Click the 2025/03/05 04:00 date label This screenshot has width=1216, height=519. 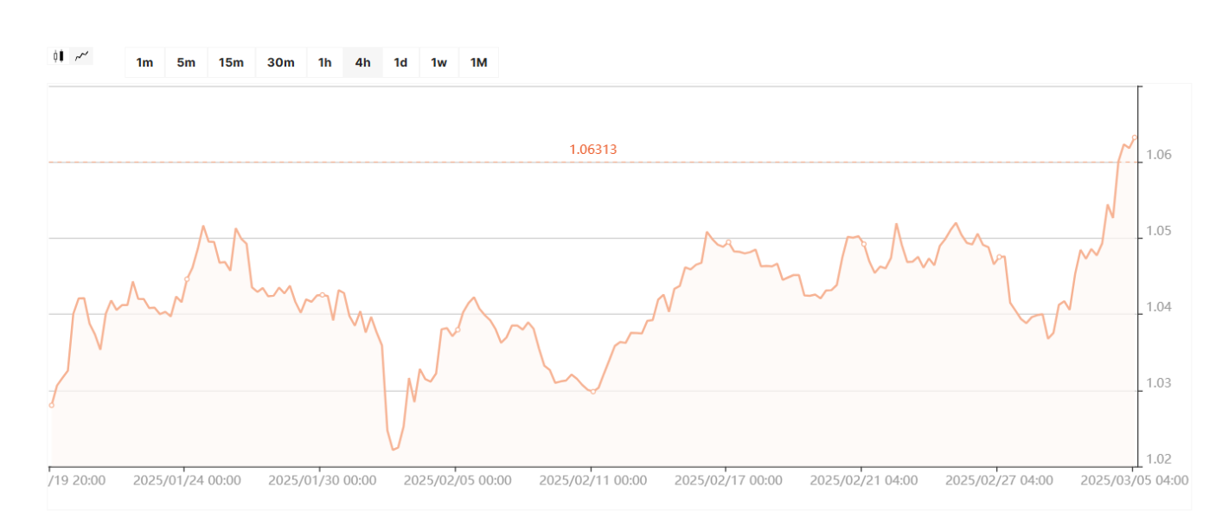(x=1135, y=480)
